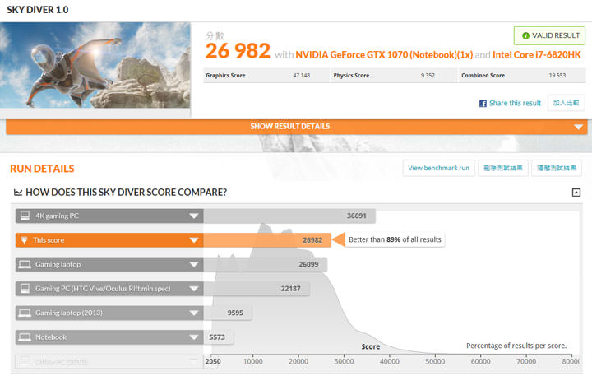Screen dimensions: 592x376
Task: Open the Gaming PC (HTC Vive/Oculus Rift) dropdown arrow
Action: pos(193,289)
